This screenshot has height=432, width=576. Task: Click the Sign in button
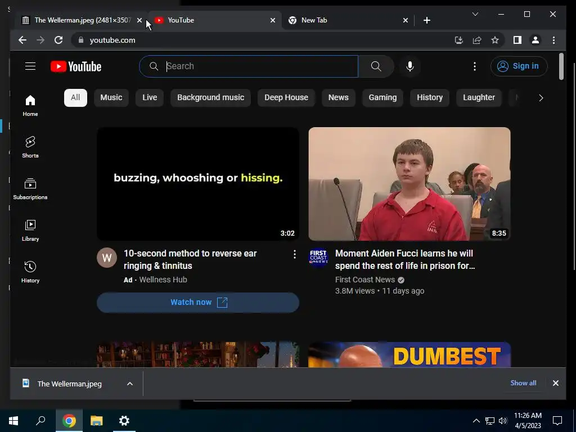pyautogui.click(x=519, y=66)
